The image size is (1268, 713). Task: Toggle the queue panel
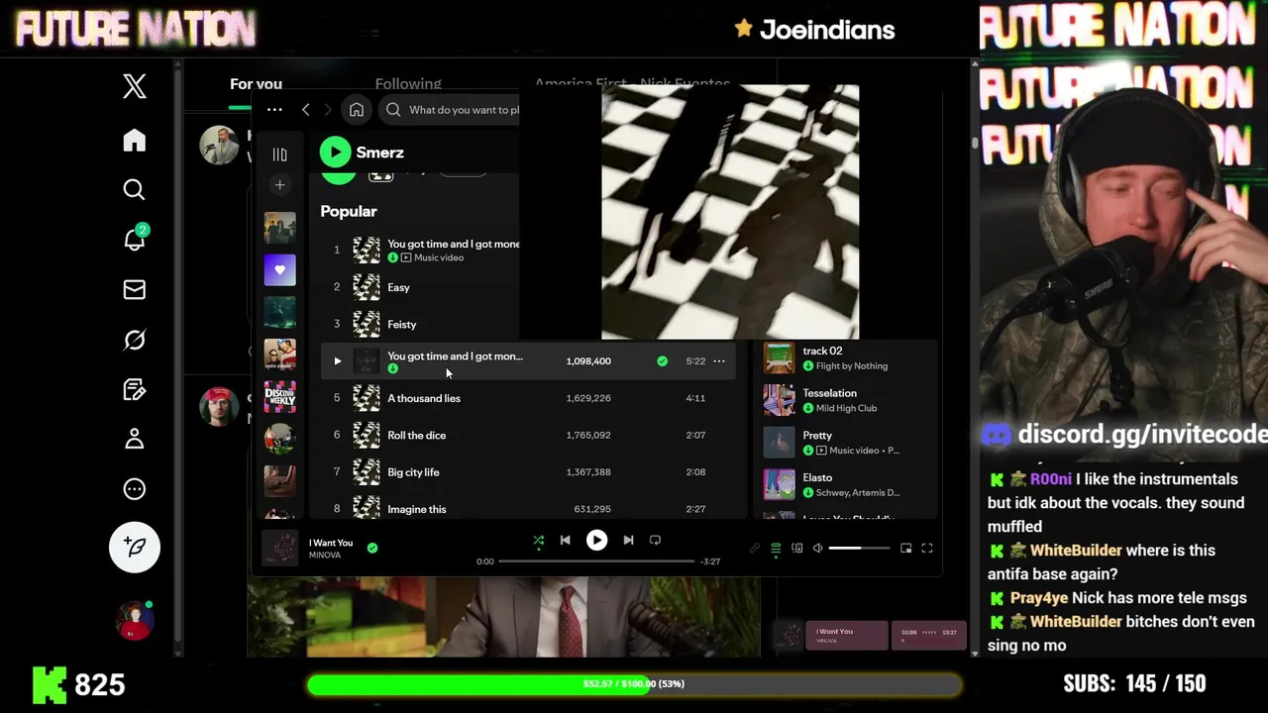pyautogui.click(x=776, y=549)
